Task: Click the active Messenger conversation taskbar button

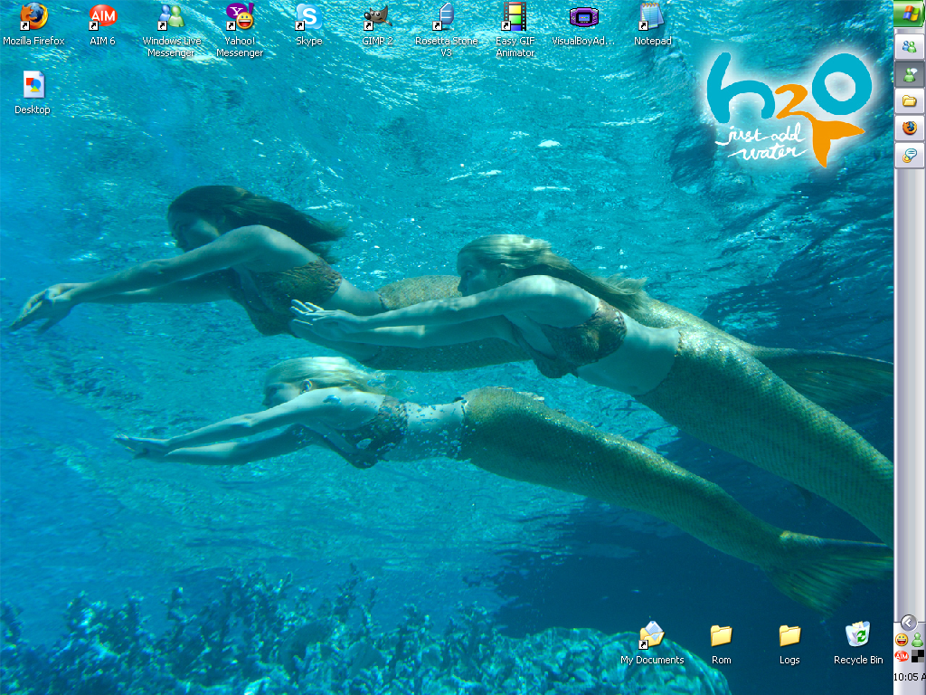Action: coord(910,74)
